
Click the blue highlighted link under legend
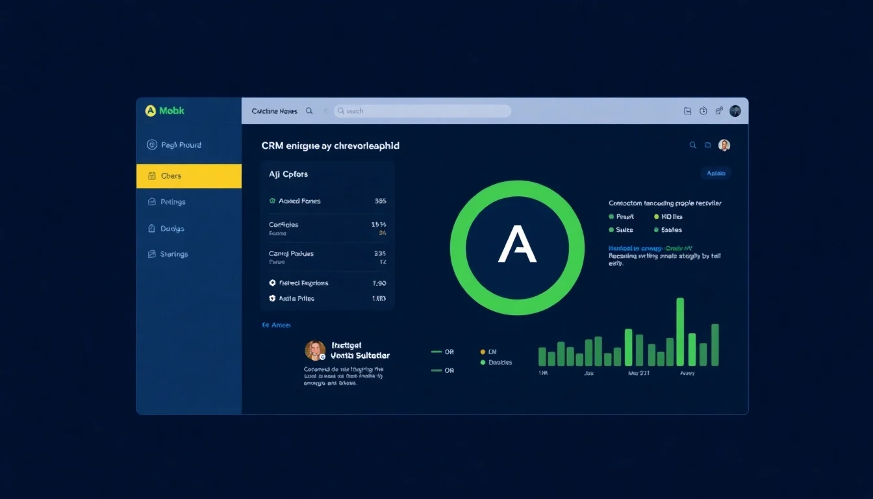tap(651, 248)
